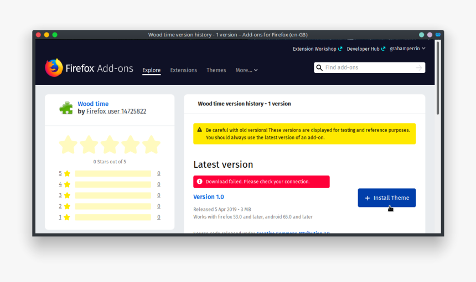Open the grahamperrin account dropdown
Viewport: 476px width, 282px height.
[407, 49]
